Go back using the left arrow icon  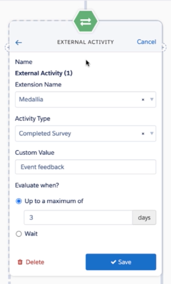(19, 42)
